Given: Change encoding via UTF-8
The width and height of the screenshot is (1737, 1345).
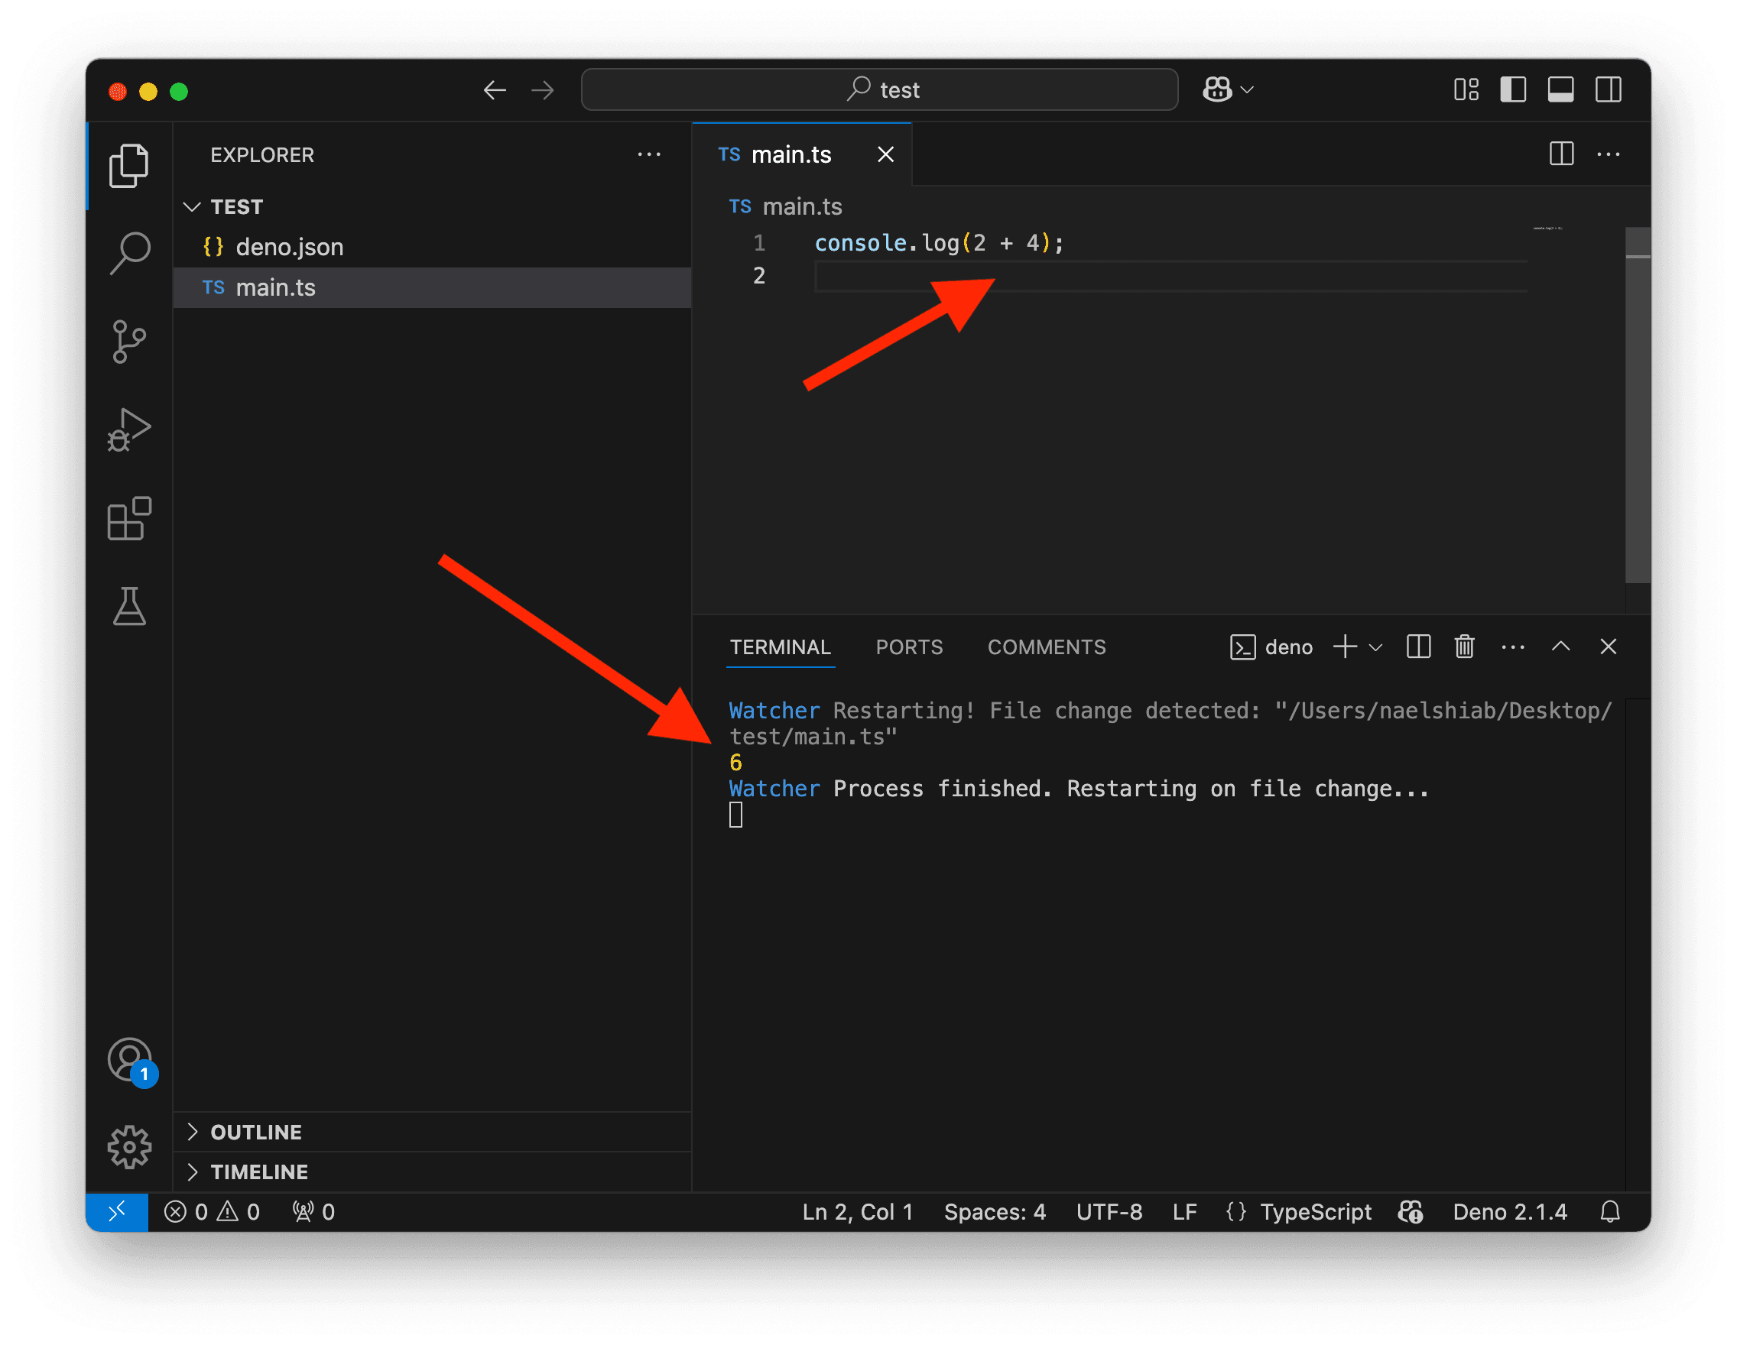Looking at the screenshot, I should pos(1109,1210).
